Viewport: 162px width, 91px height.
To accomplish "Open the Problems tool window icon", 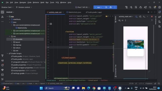I will pos(2,65).
